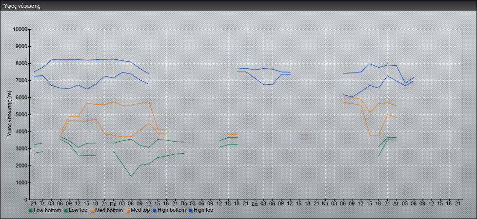Viewport: 477px width, 219px height.
Task: Click the 5000 value on the vertical axis
Action: (21, 114)
